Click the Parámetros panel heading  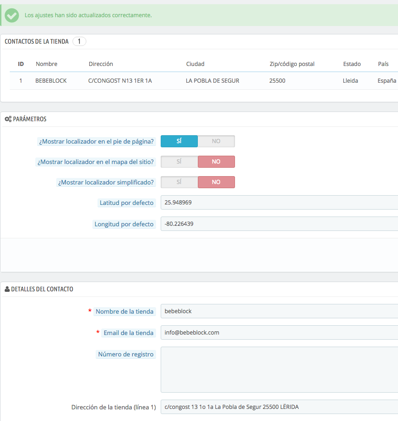tap(30, 119)
